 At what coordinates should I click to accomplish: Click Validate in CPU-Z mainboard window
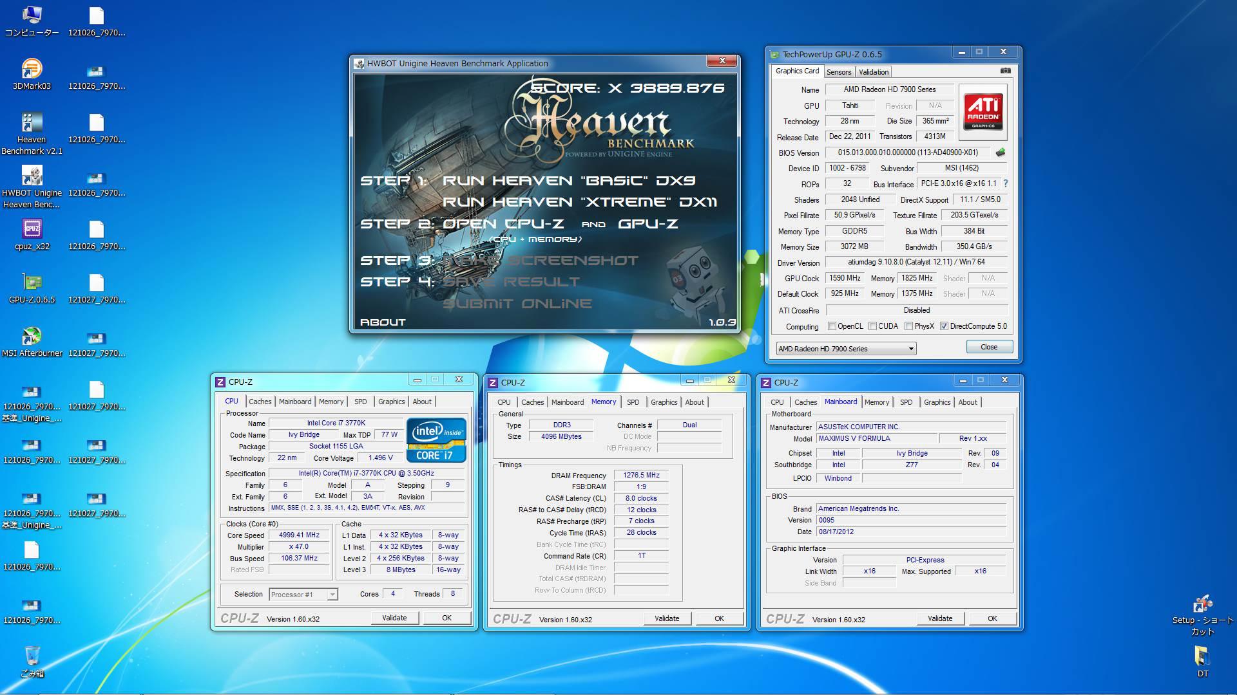pyautogui.click(x=940, y=618)
